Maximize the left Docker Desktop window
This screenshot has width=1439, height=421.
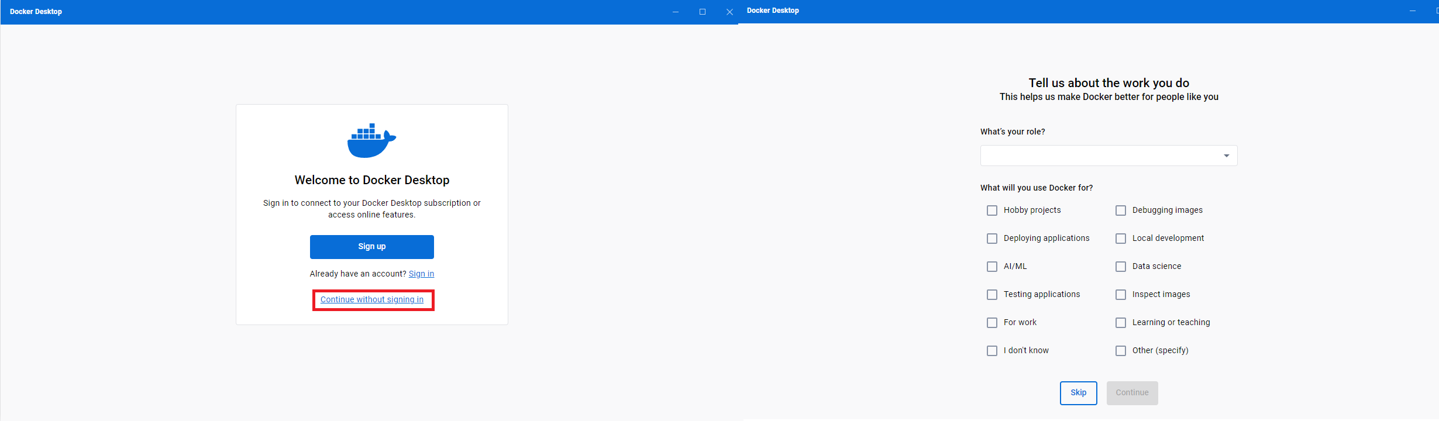coord(703,12)
